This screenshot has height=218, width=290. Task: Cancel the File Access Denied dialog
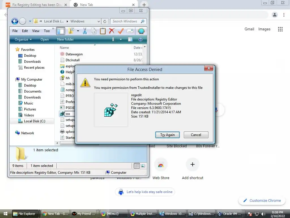196,135
